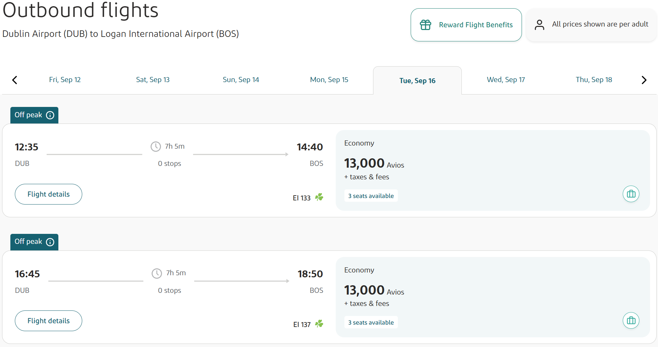Click Off peak info icon for 16:45 flight
This screenshot has width=658, height=347.
click(50, 242)
